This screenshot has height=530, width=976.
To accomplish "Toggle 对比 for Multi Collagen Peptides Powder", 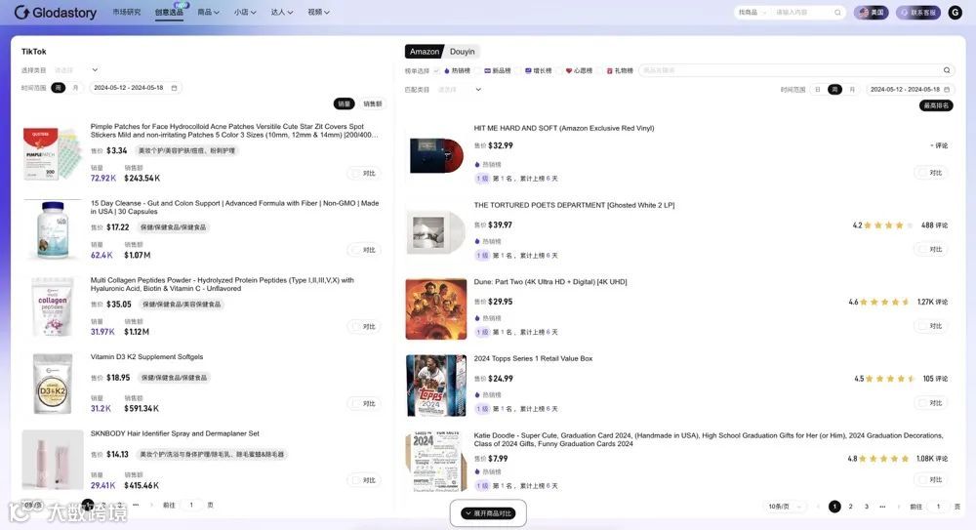I will click(x=363, y=326).
